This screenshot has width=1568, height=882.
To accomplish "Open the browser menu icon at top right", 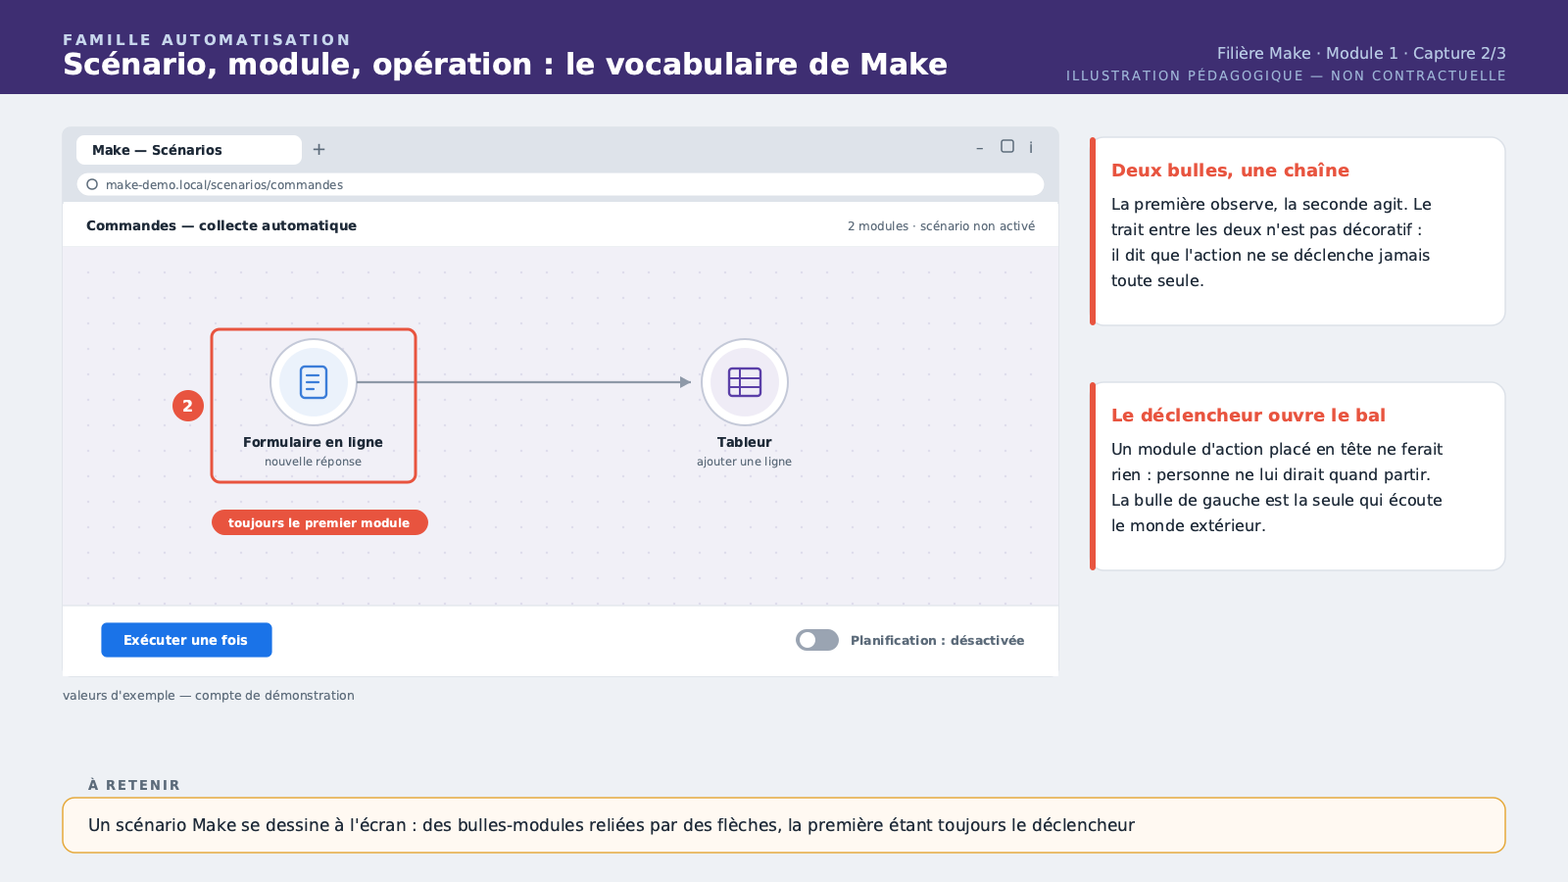I will click(1031, 147).
